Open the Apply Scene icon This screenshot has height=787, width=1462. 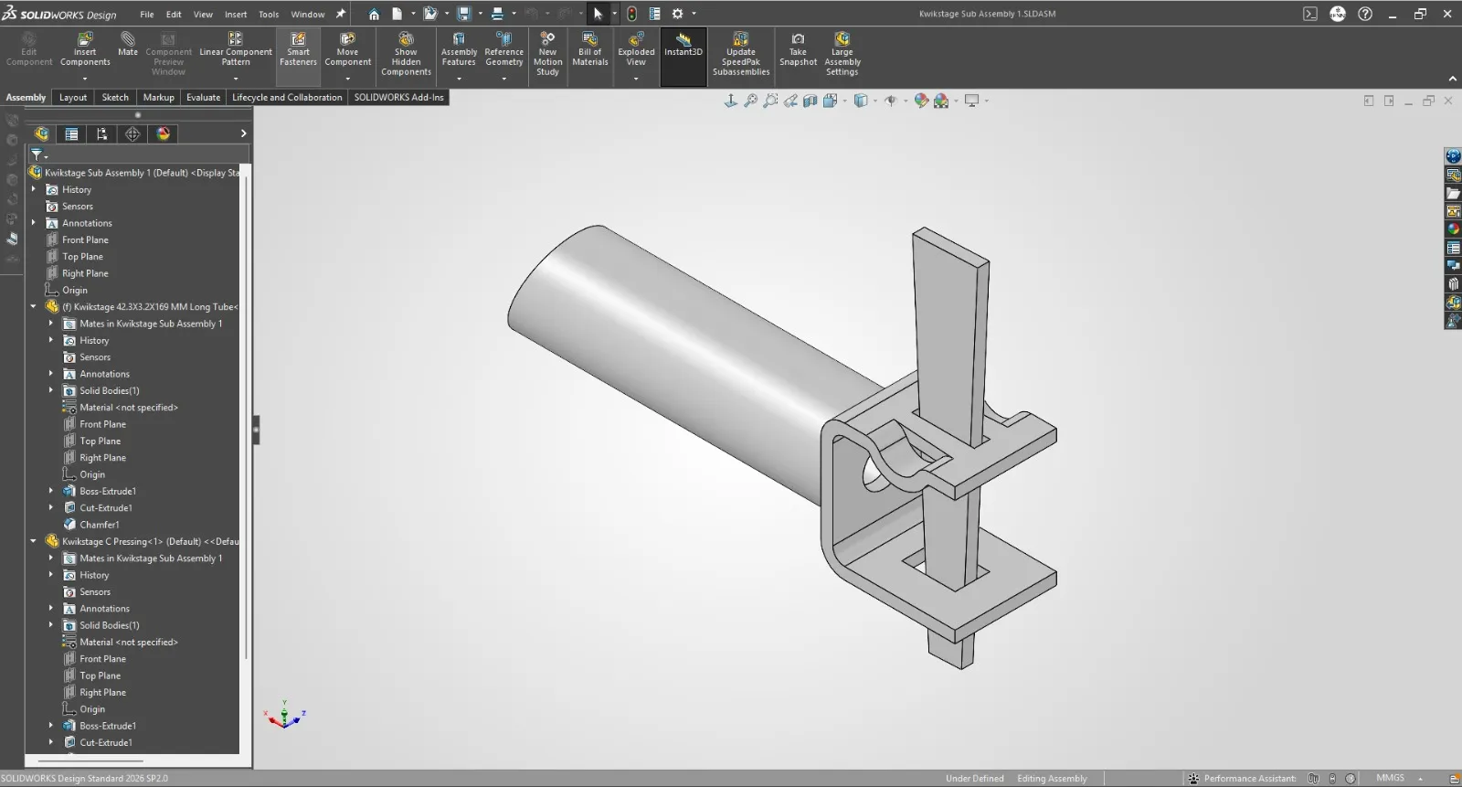(941, 101)
